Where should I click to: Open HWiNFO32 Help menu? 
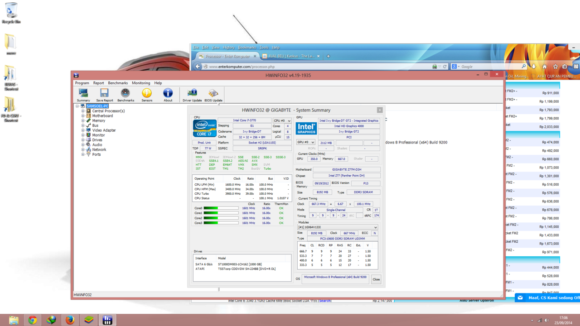158,83
